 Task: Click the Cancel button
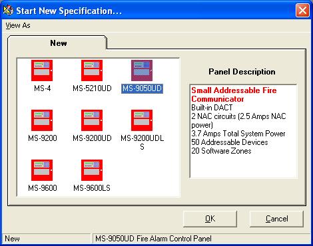276,219
